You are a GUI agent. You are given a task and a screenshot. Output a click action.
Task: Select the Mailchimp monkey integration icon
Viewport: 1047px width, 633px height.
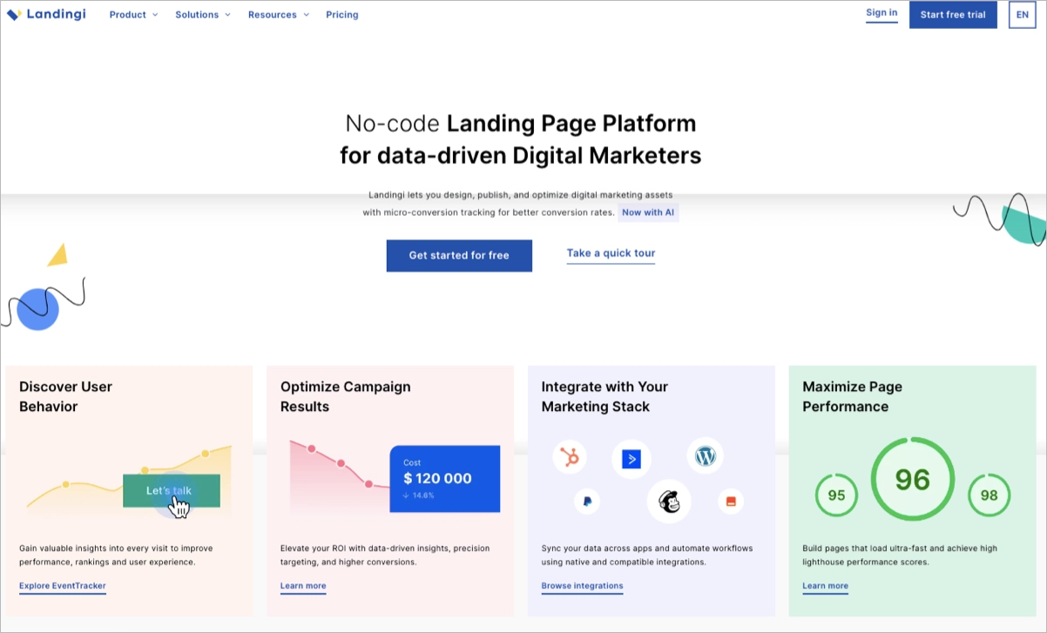tap(669, 501)
